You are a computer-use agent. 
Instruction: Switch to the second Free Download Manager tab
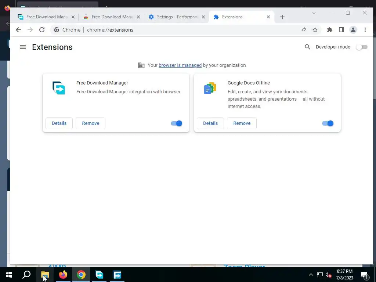112,17
